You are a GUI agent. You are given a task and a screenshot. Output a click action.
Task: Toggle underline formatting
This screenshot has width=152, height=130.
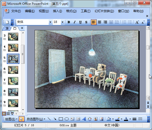coord(80,22)
